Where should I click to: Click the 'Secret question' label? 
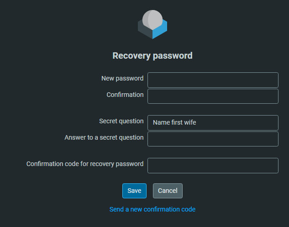(x=121, y=121)
